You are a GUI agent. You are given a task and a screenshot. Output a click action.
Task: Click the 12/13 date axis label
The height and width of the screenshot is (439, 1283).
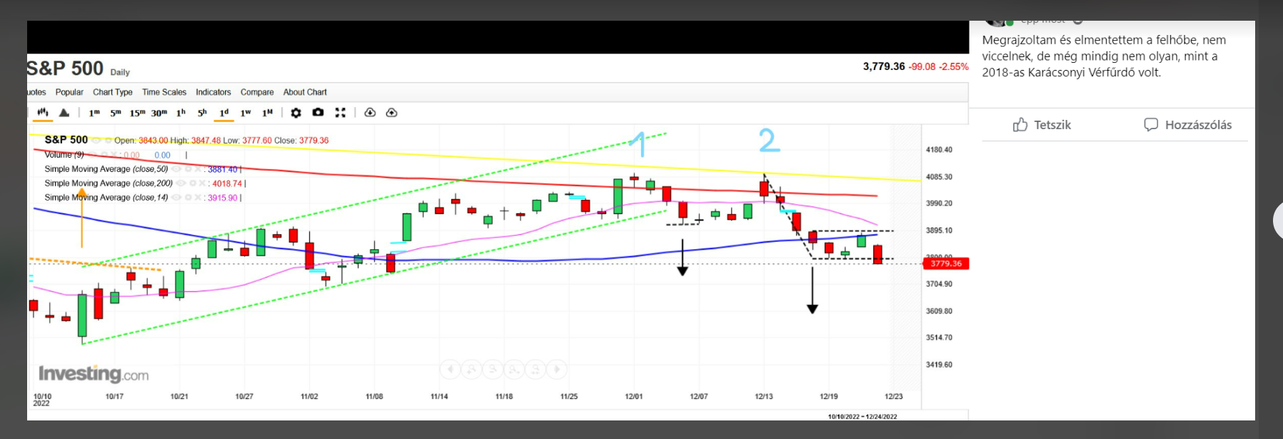click(764, 396)
